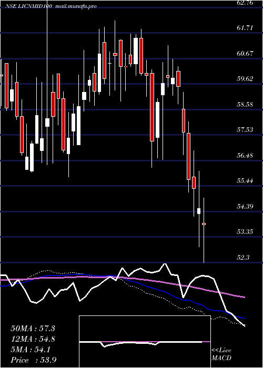
Task: Click the 50MA : 57.3 readout
Action: click(33, 329)
